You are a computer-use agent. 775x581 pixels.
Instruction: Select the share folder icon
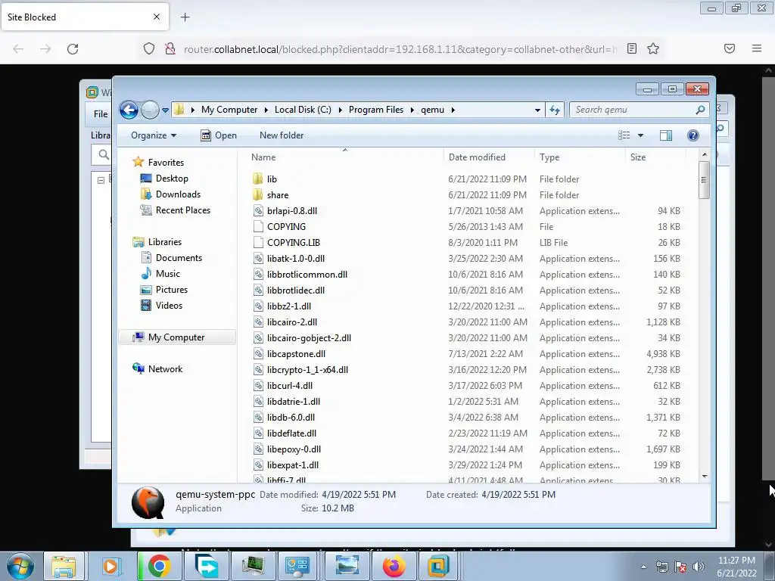pos(257,194)
